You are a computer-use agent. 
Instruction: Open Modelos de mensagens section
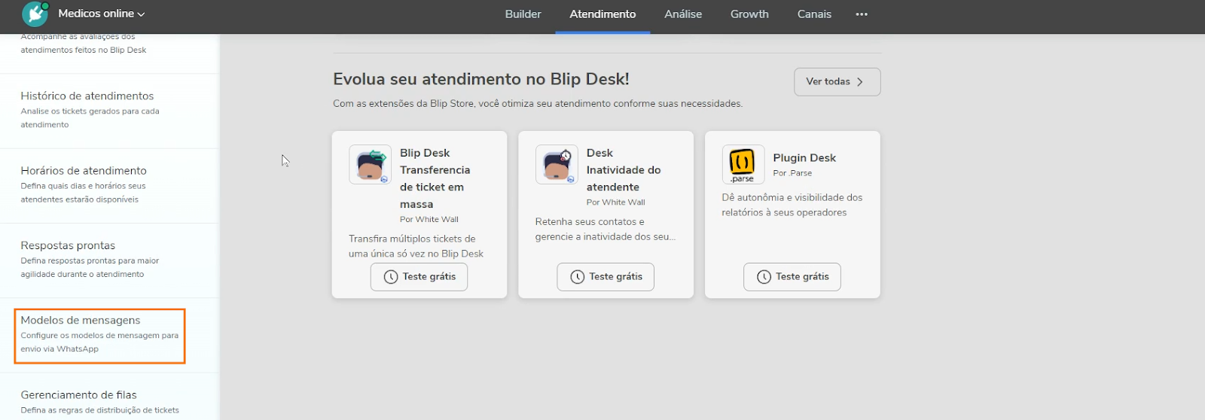pos(99,335)
